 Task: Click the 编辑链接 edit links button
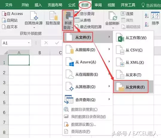click(x=131, y=27)
